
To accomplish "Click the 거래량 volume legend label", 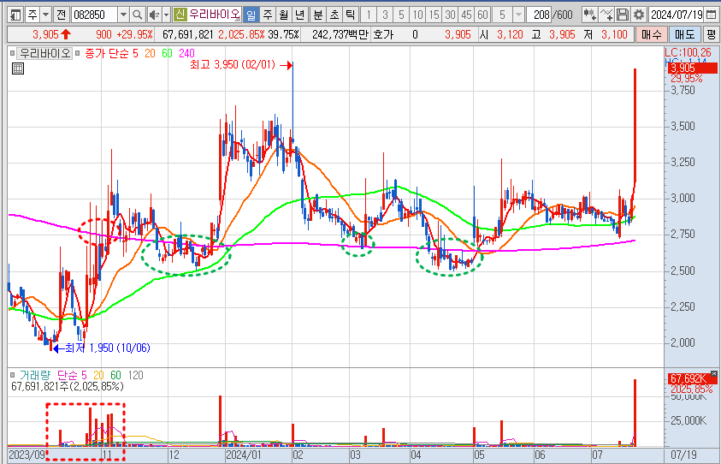I will [34, 376].
